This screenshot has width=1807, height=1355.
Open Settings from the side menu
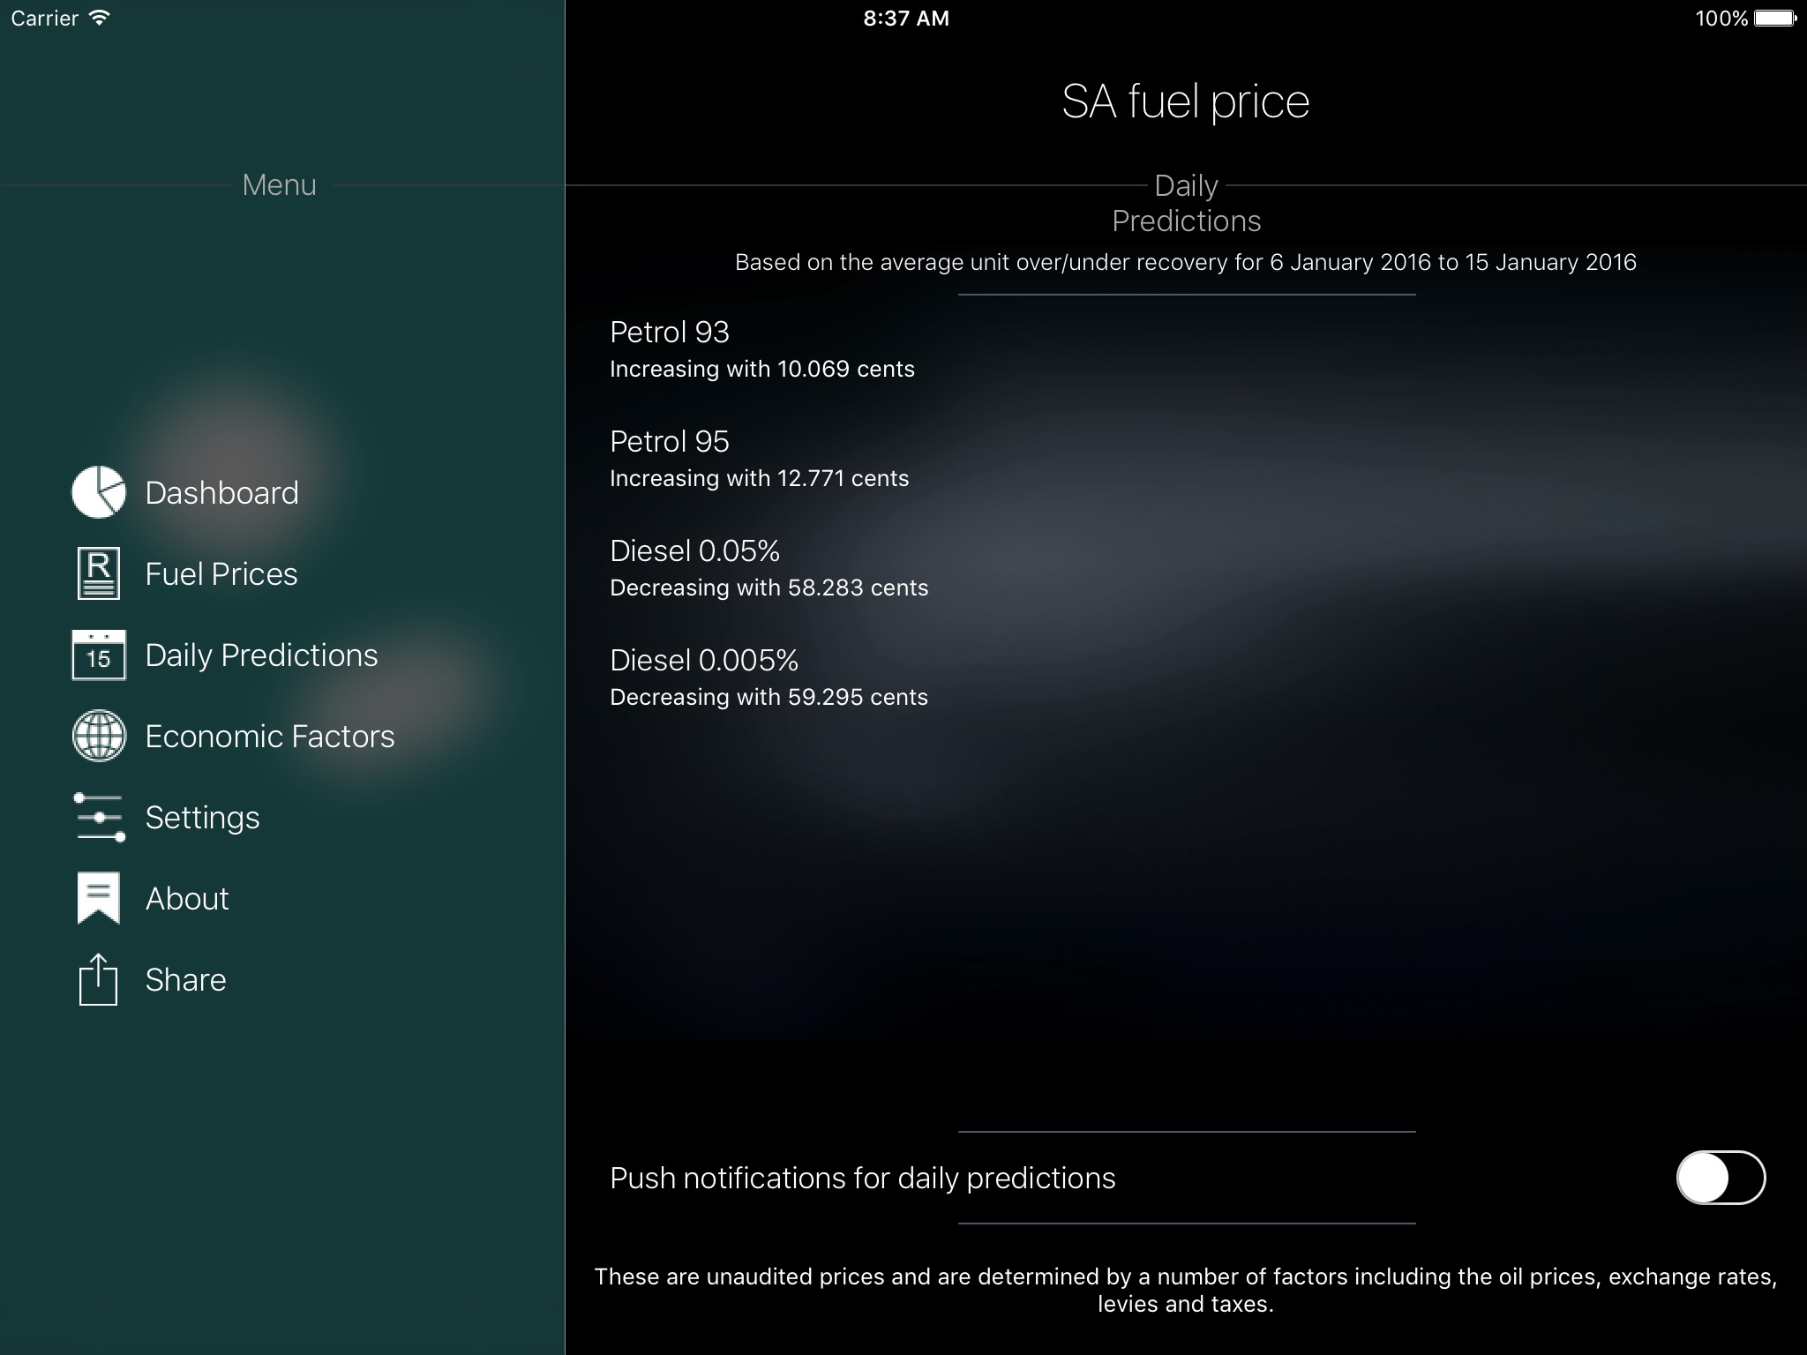coord(202,818)
